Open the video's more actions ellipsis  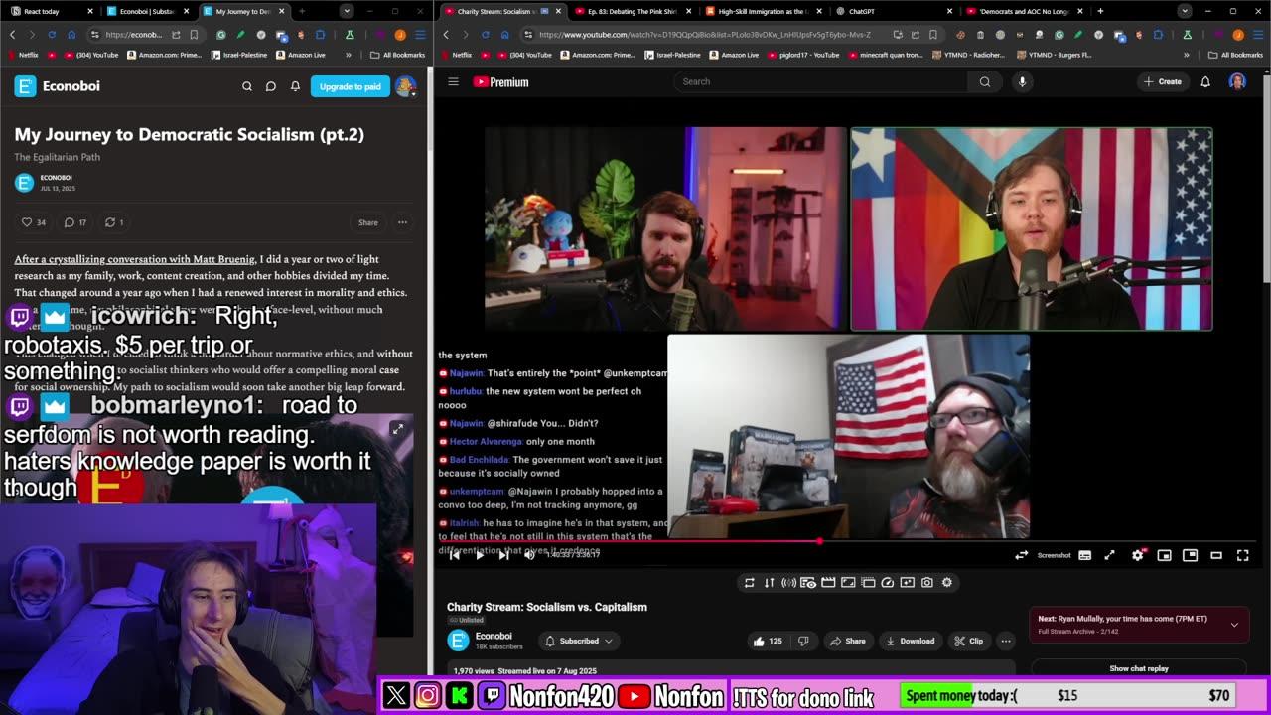click(x=1005, y=641)
